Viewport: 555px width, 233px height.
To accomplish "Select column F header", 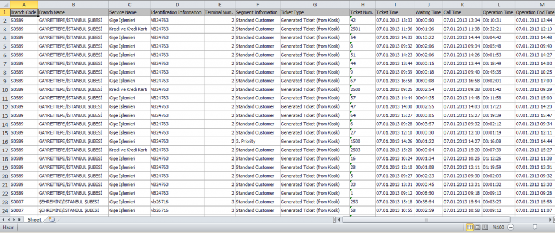I will (257, 5).
